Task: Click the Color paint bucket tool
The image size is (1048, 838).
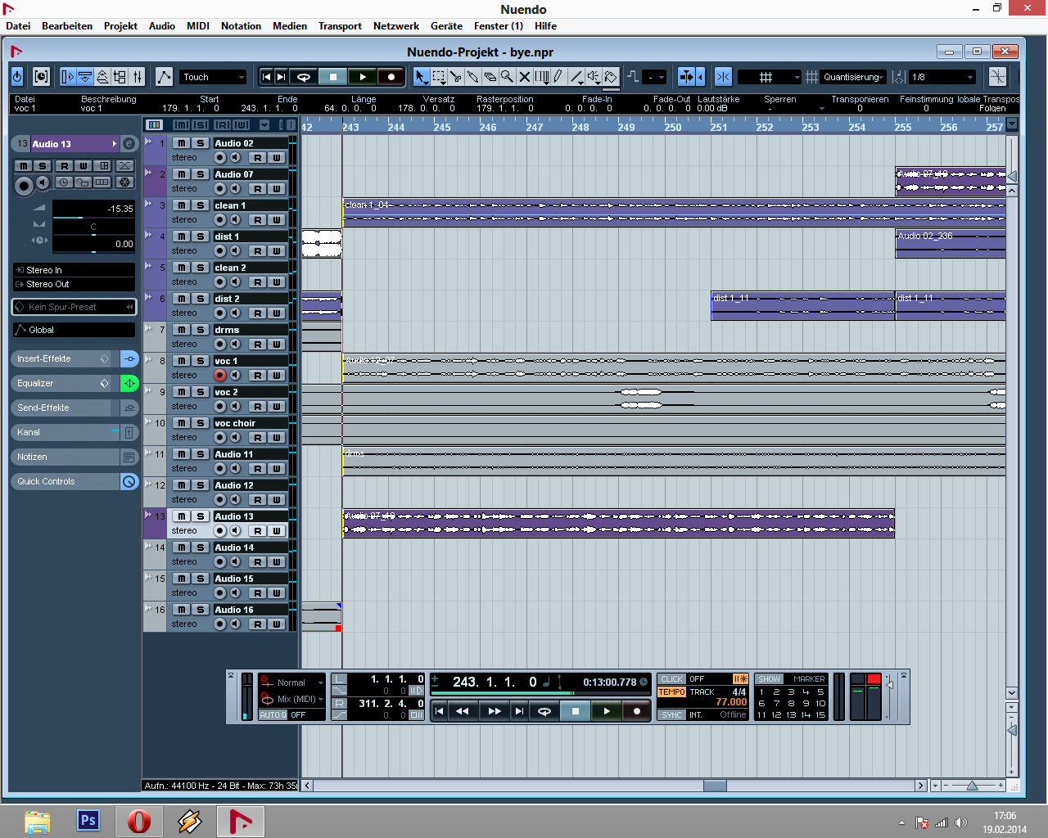Action: point(611,77)
